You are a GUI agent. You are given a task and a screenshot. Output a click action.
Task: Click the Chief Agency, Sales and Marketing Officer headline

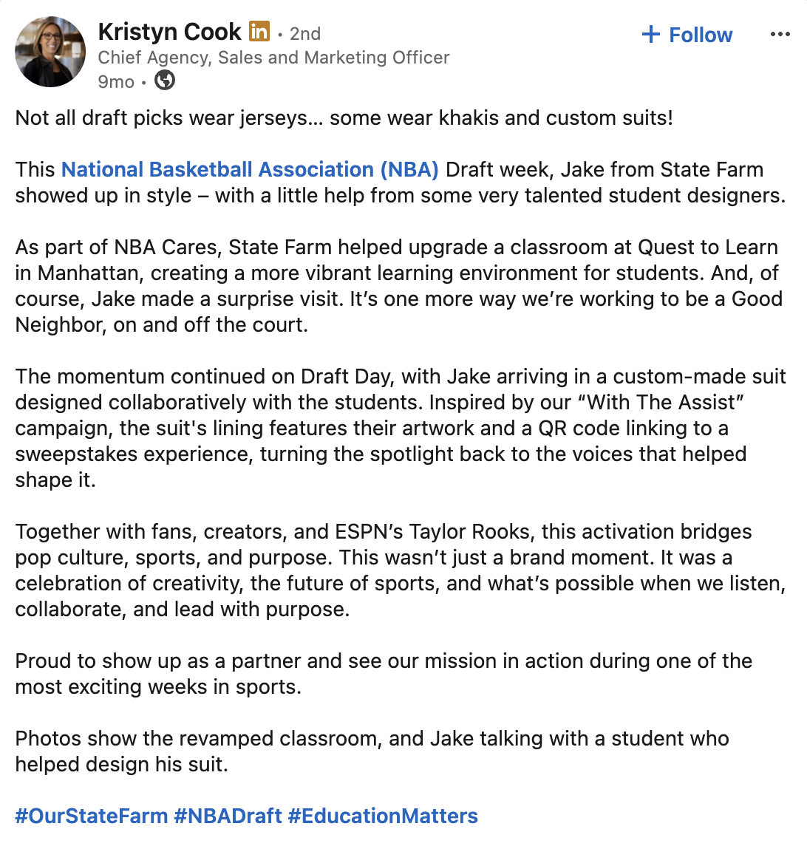(x=273, y=57)
